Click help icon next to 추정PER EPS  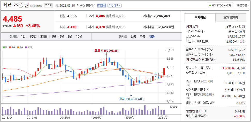208,90
